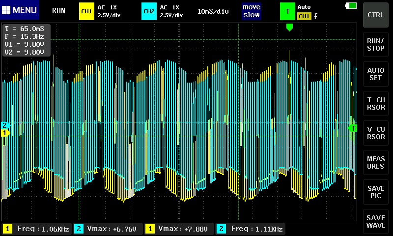Select the yellow CH1 channel badge
Screen dimensions: 393x236
86,11
